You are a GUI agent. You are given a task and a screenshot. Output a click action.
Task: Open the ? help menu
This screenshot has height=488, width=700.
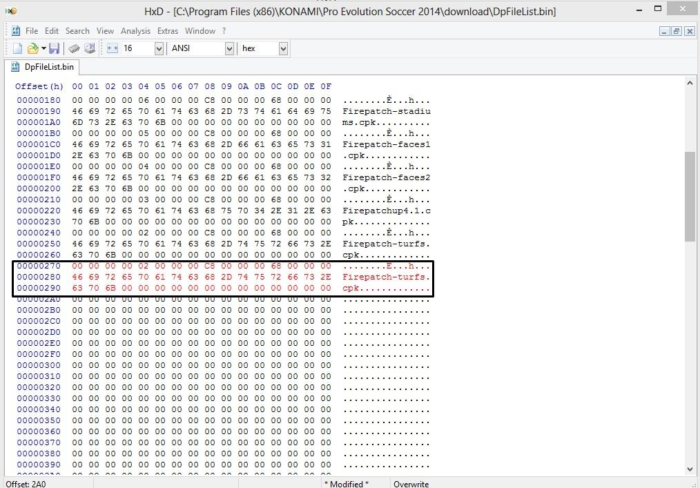tap(224, 31)
